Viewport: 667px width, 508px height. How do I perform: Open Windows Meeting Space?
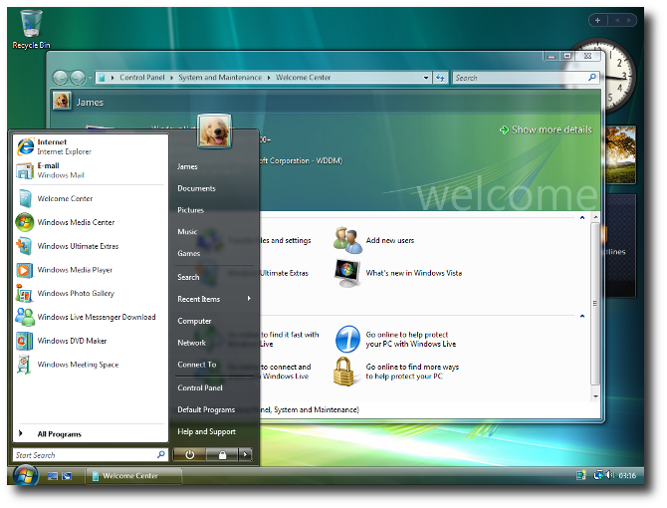coord(78,365)
